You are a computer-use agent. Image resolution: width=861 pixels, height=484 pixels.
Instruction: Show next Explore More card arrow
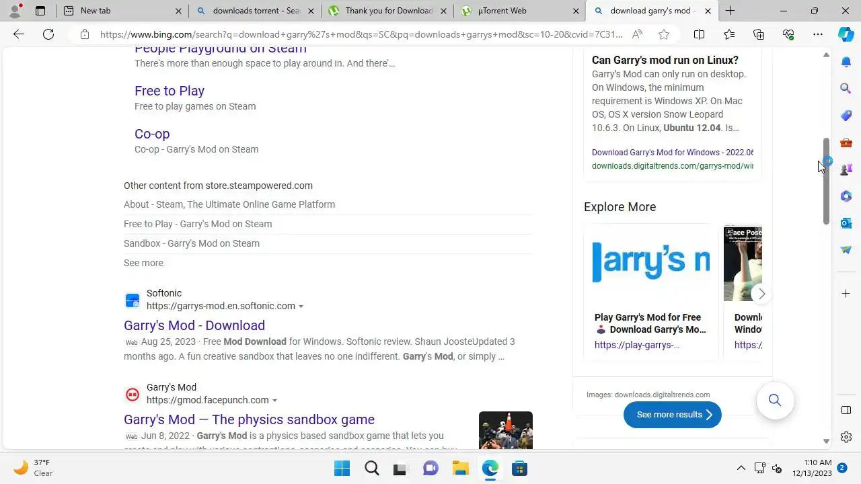click(x=761, y=294)
